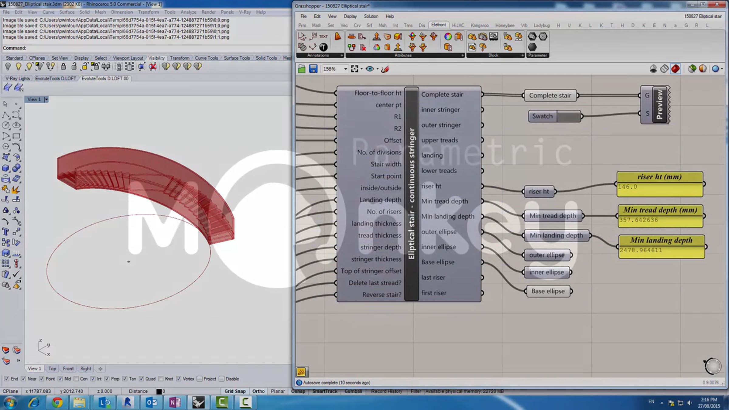Enable the Project osnap checkbox
Screen dimensions: 729x410
[200, 379]
